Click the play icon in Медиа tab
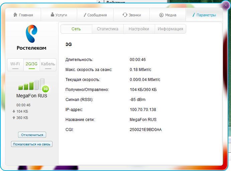 coord(161,15)
